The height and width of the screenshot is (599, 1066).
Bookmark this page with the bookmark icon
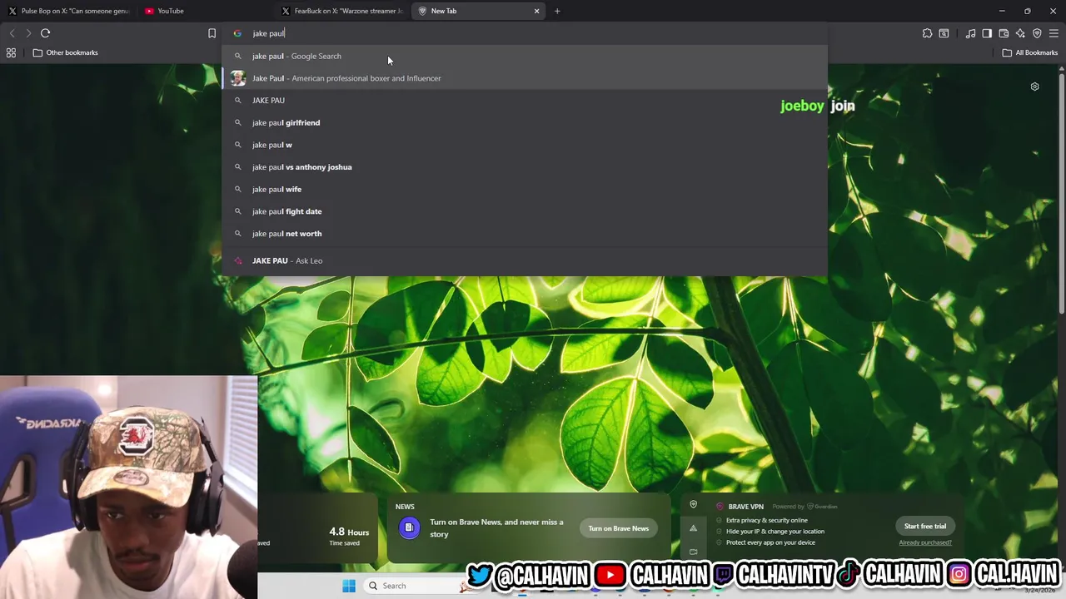pyautogui.click(x=212, y=33)
